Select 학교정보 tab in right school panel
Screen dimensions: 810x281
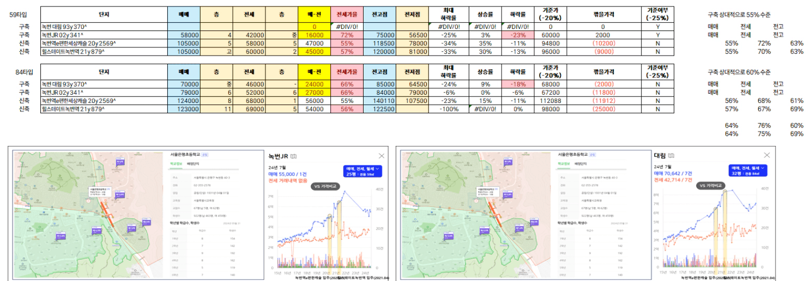(563, 163)
